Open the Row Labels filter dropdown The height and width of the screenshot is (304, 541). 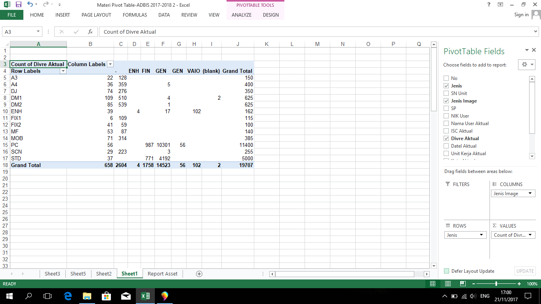click(x=63, y=71)
